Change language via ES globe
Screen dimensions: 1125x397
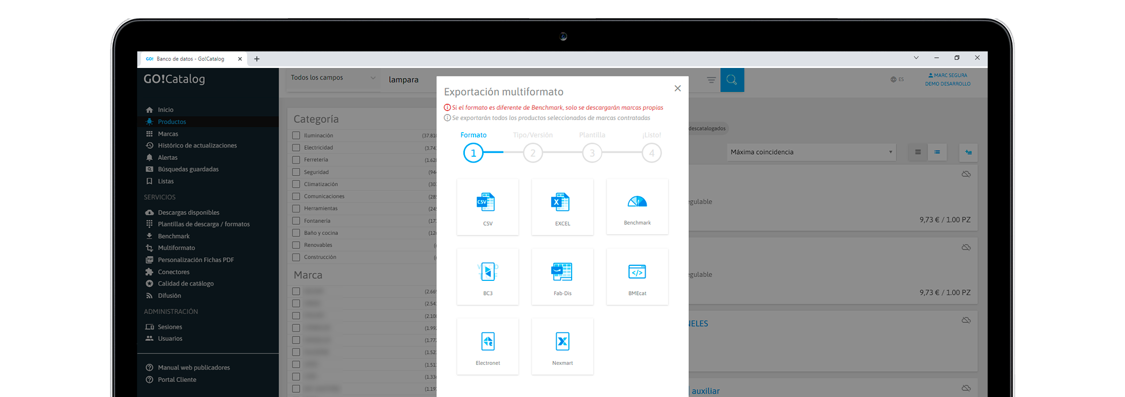pos(897,79)
